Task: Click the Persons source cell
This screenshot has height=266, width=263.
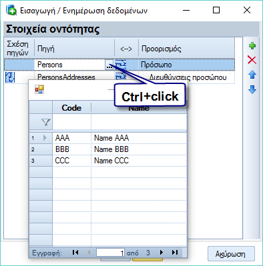Action: 69,65
